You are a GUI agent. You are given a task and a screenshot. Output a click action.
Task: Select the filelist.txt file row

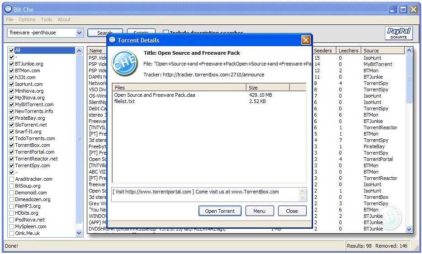(x=124, y=101)
